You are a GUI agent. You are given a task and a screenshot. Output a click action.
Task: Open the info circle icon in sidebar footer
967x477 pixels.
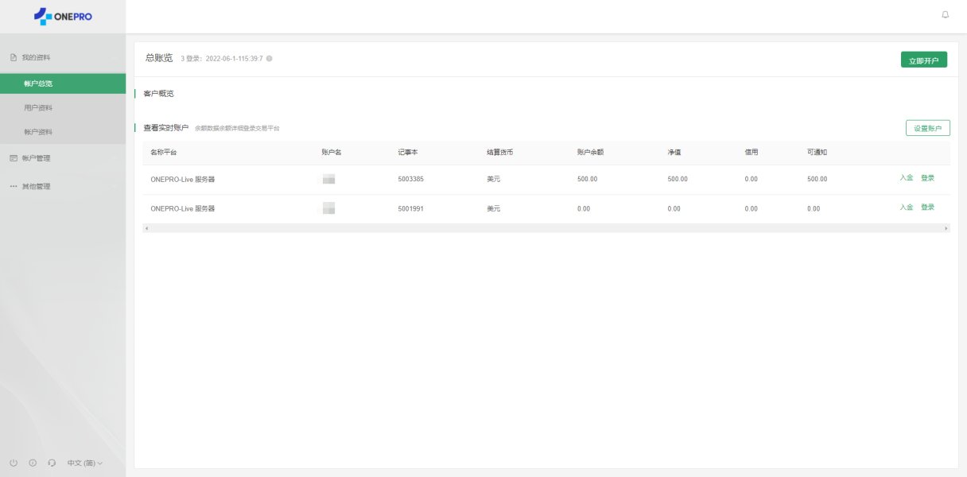pyautogui.click(x=33, y=463)
